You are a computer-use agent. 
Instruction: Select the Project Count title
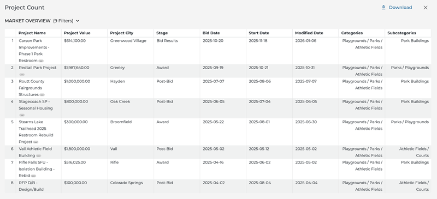[25, 8]
